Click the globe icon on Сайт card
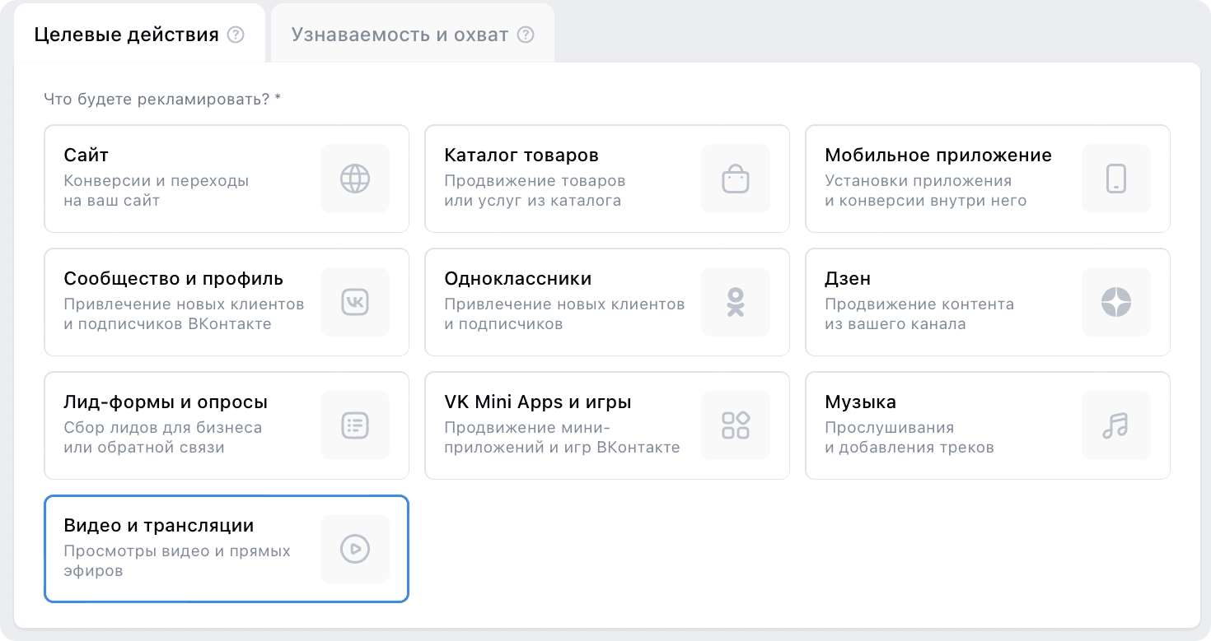1211x641 pixels. tap(355, 179)
